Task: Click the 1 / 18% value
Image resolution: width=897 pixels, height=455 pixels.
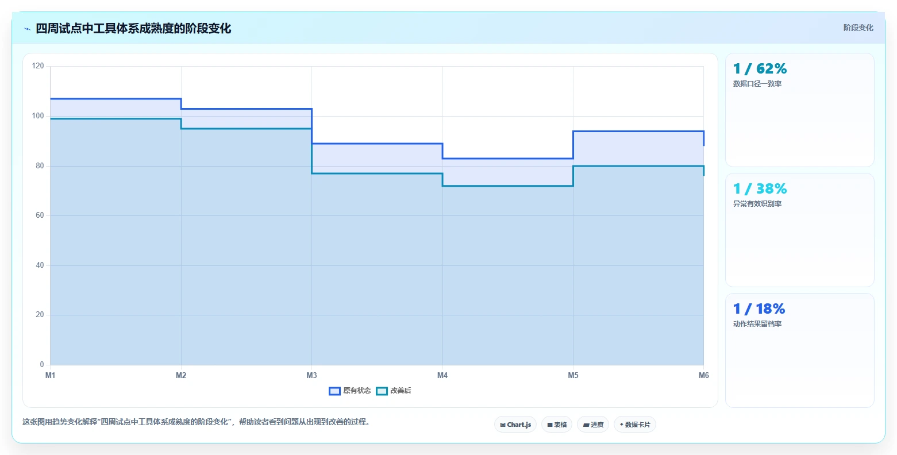Action: pyautogui.click(x=759, y=309)
